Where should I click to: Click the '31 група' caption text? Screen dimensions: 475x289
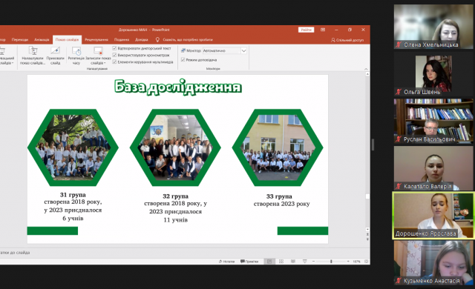pyautogui.click(x=73, y=195)
